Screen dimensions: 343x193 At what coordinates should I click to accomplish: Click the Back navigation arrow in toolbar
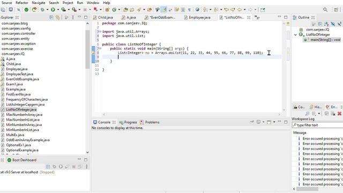click(x=240, y=10)
